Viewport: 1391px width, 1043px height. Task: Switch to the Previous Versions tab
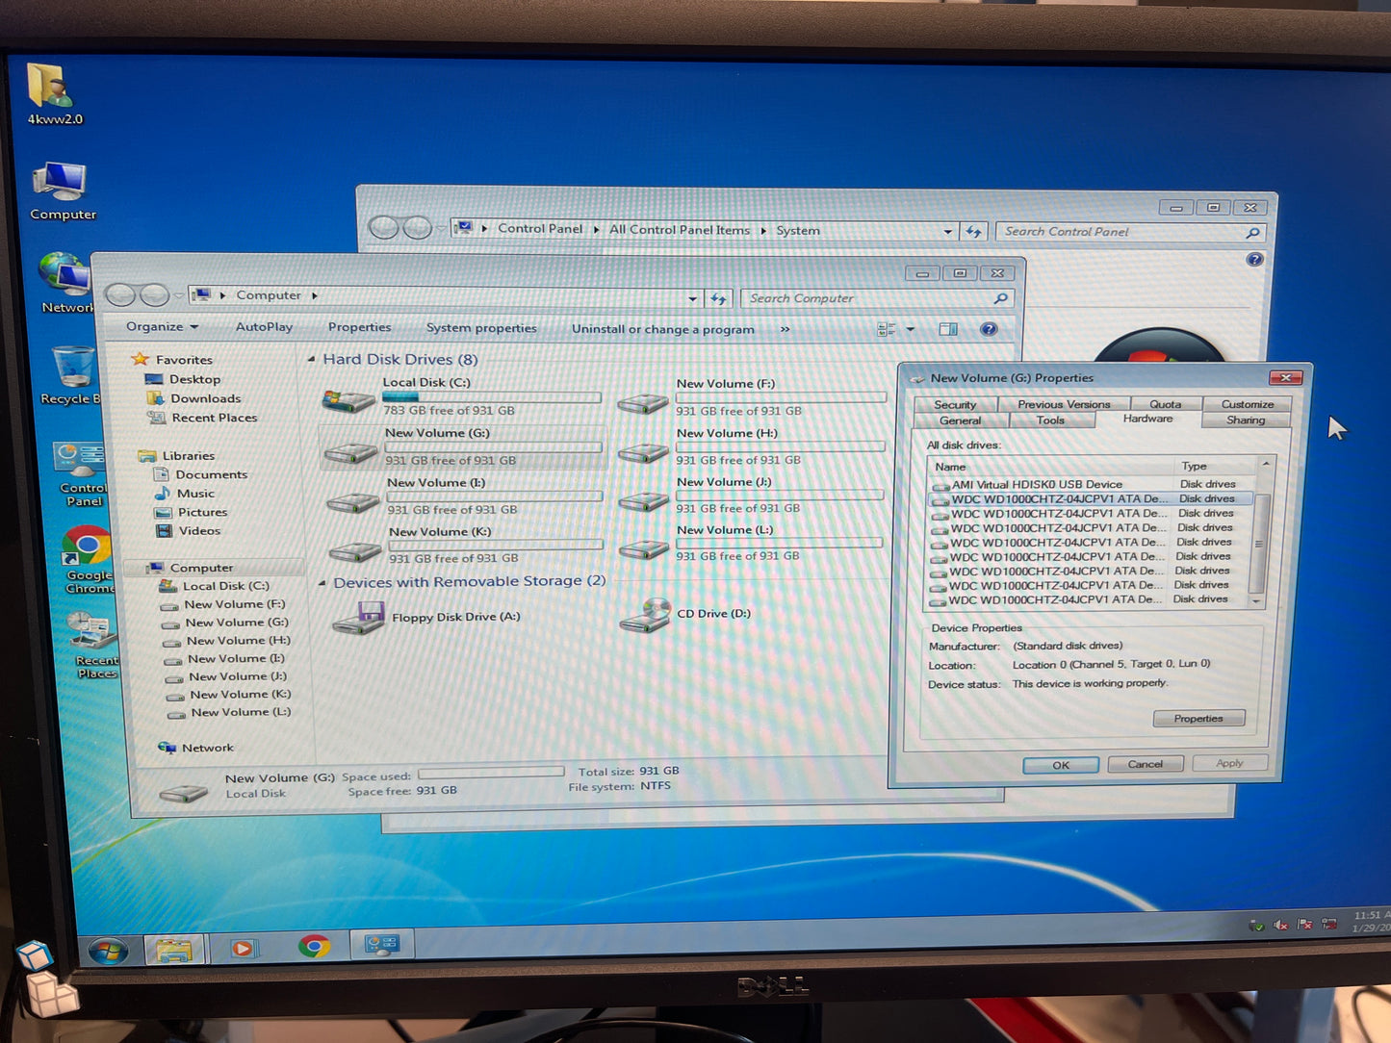tap(1064, 404)
